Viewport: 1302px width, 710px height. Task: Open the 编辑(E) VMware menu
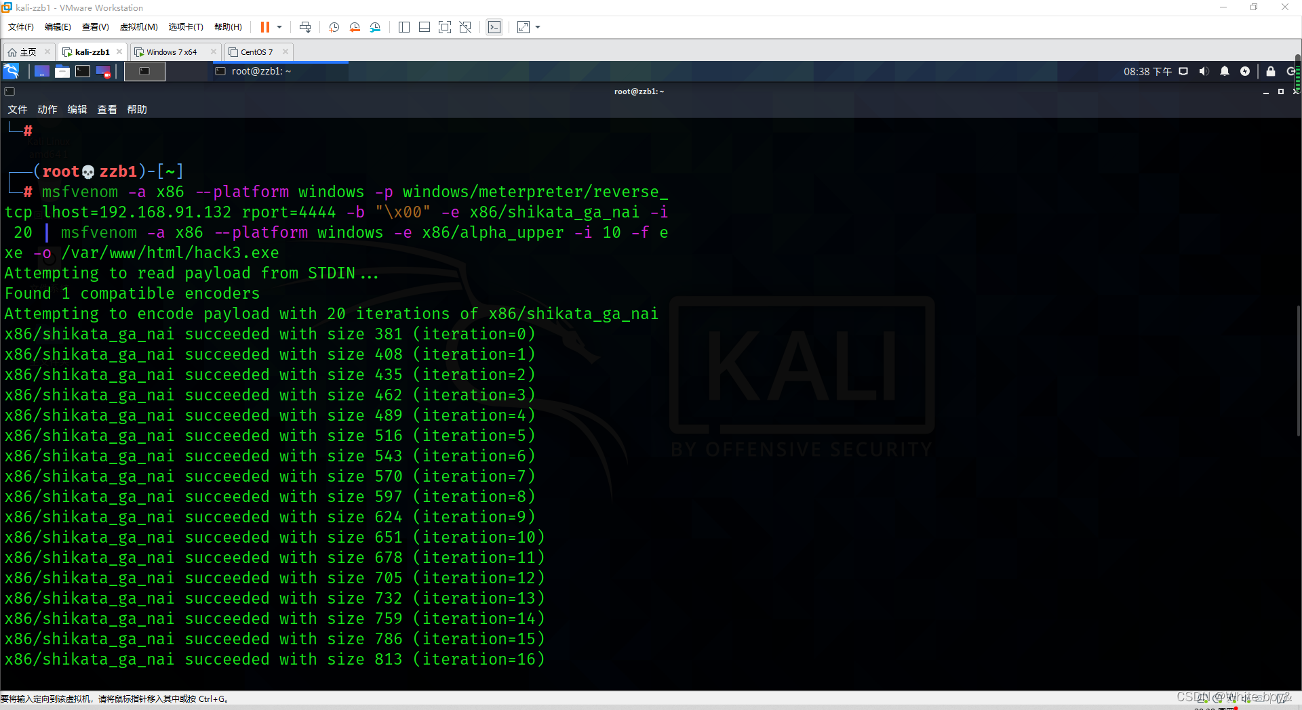[58, 27]
